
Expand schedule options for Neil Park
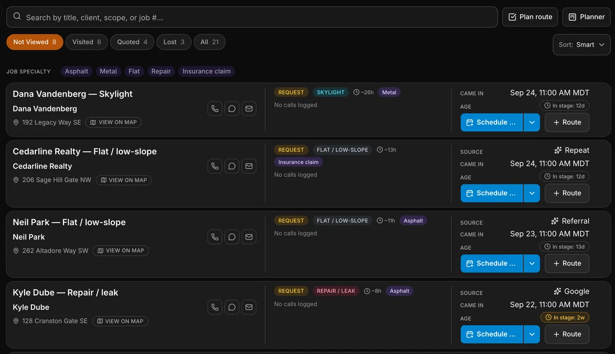point(531,264)
